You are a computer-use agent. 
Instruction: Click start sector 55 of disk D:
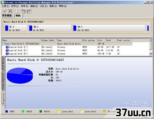tap(118, 50)
